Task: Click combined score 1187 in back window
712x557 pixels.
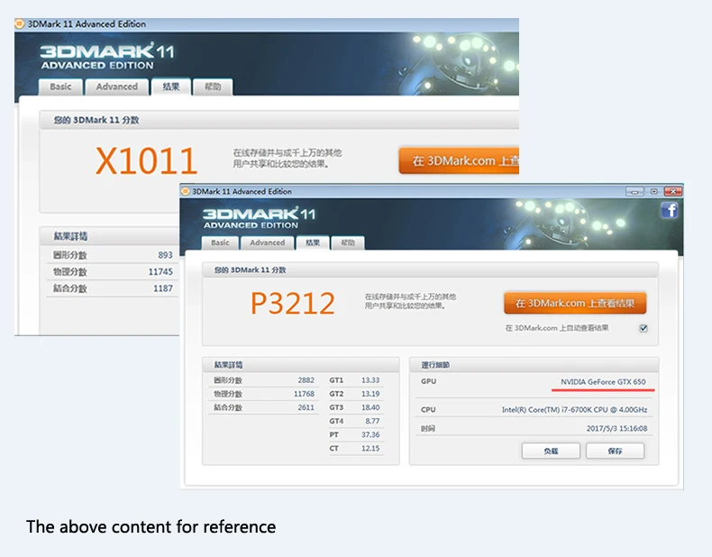Action: [163, 288]
